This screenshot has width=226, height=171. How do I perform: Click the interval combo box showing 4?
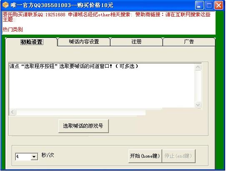pos(27,156)
